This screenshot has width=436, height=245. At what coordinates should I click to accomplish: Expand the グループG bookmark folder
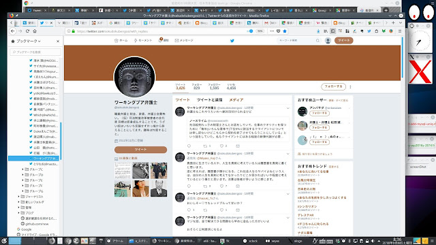22,191
